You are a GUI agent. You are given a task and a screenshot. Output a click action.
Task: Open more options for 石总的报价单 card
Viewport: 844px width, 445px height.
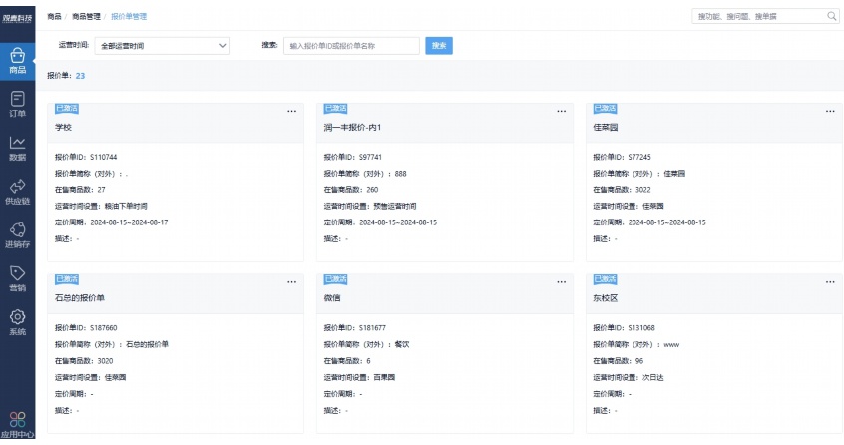(x=291, y=282)
